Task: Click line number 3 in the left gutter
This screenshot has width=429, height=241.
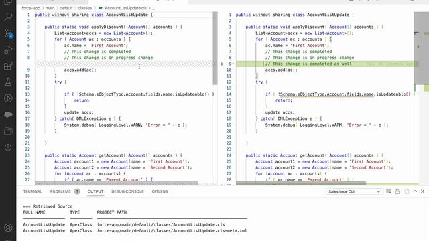Action: coord(28,27)
